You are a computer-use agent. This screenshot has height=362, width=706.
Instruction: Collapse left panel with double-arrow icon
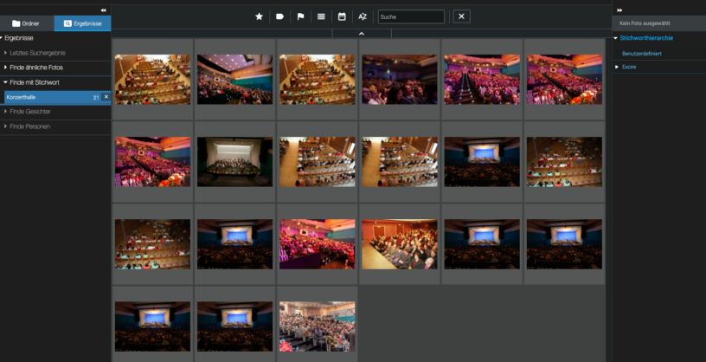tap(103, 10)
